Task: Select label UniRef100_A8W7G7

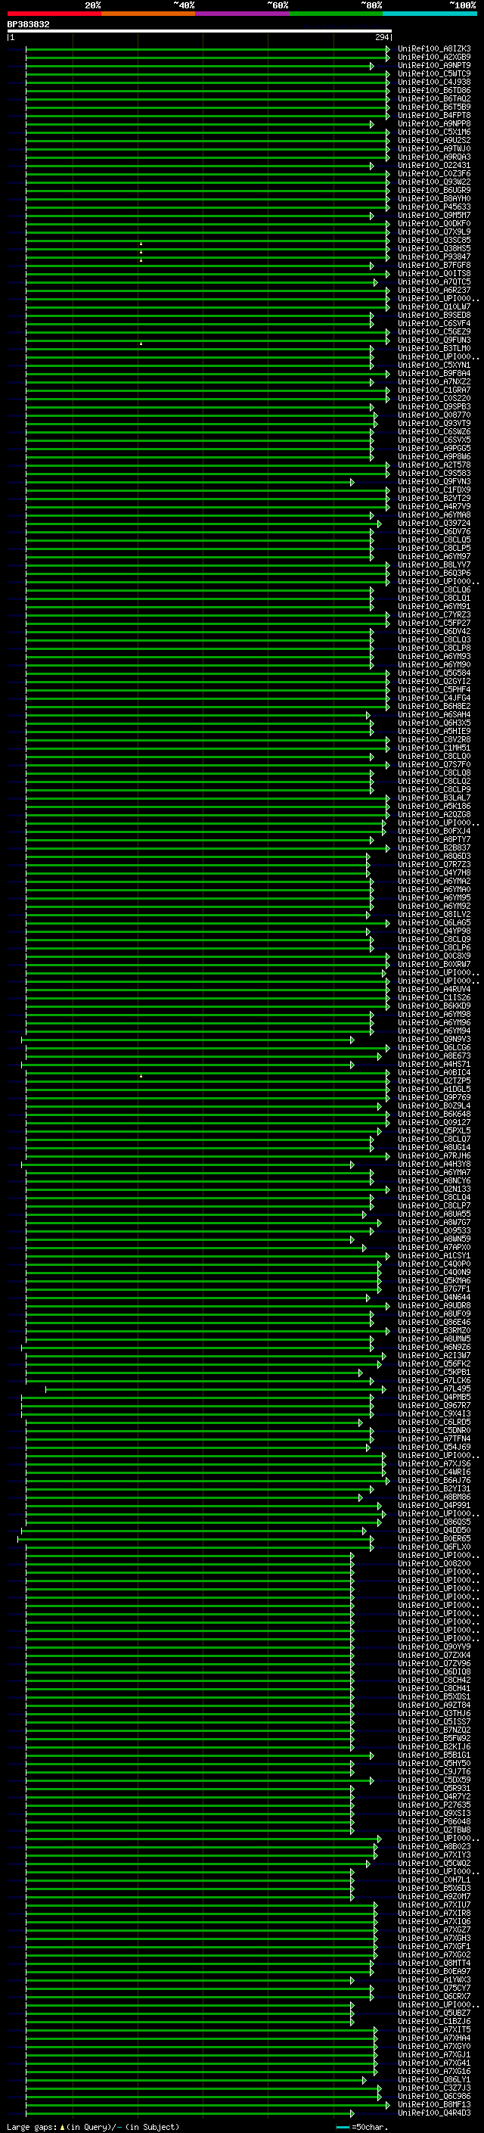Action: [434, 1222]
